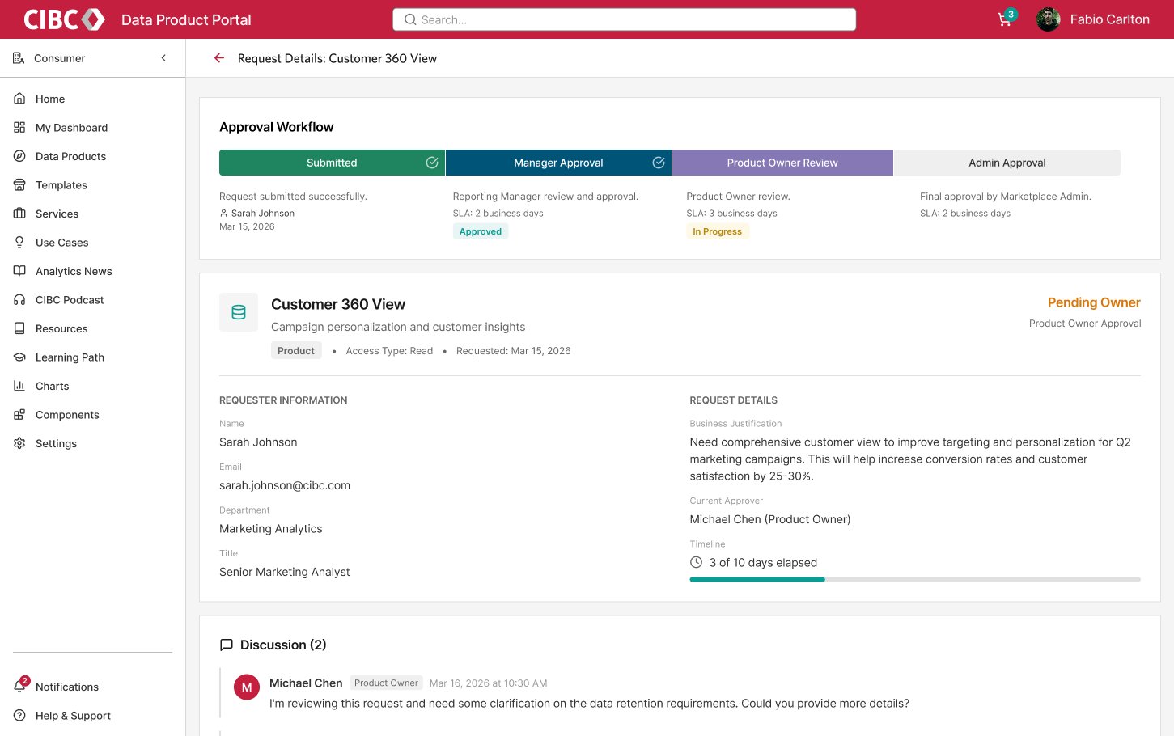Select the Submitted workflow step
1174x736 pixels.
pos(332,163)
